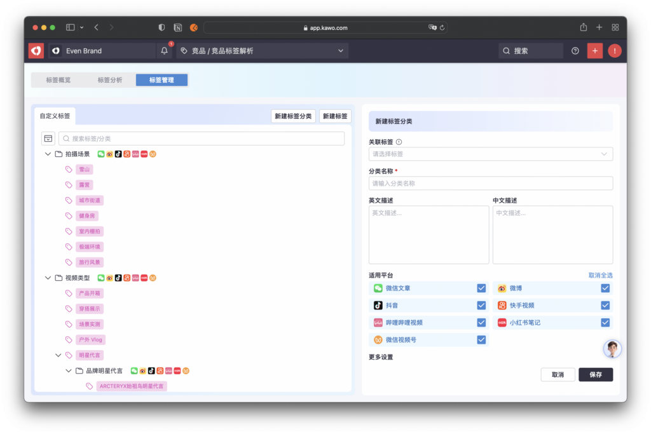The image size is (651, 434).
Task: Uncheck the 微信文章 platform checkbox
Action: pyautogui.click(x=481, y=288)
